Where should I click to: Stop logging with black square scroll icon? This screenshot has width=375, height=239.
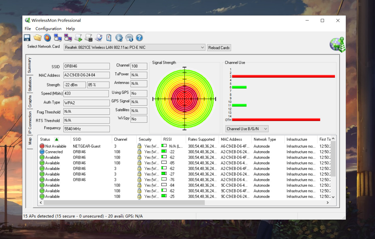(x=88, y=38)
